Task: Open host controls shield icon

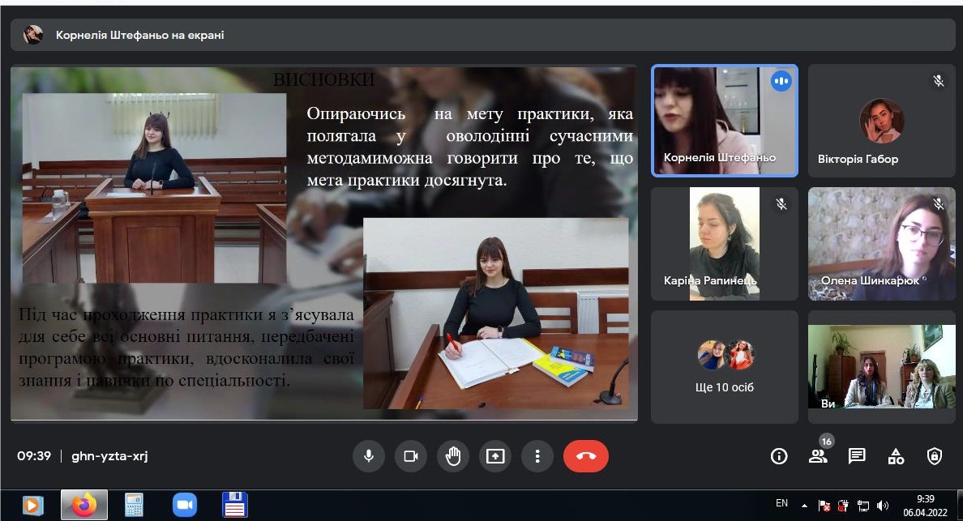Action: pos(934,456)
